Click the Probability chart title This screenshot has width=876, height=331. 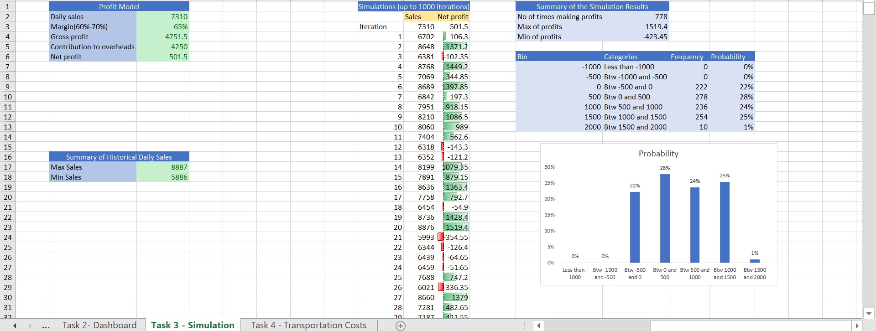tap(658, 154)
